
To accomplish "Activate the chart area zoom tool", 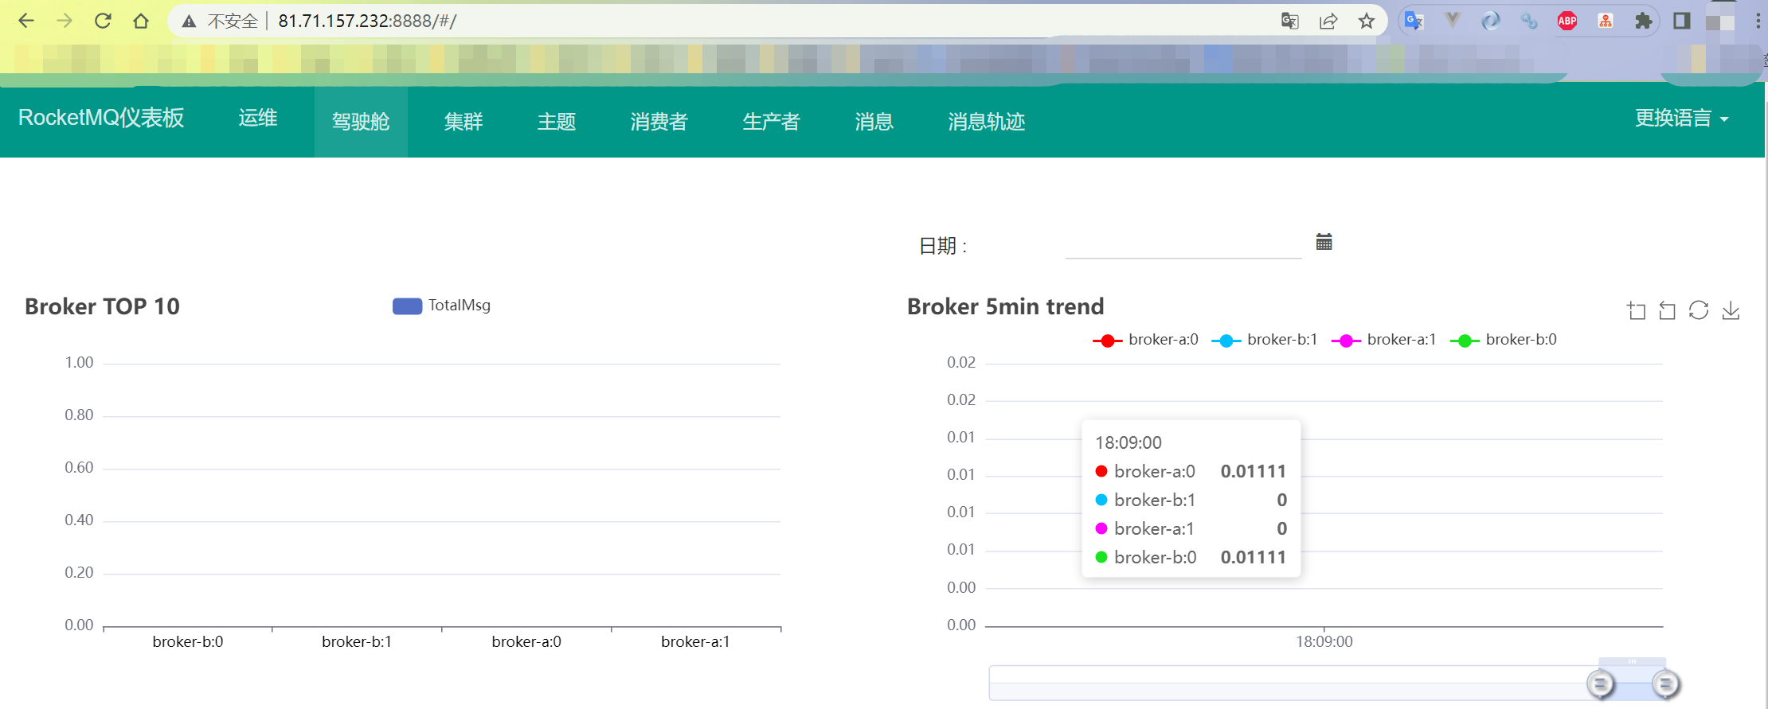I will (x=1637, y=310).
